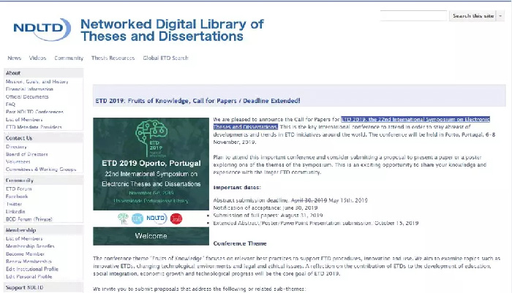The image size is (512, 293).
Task: Open the ETD Forum link
Action: click(x=18, y=189)
